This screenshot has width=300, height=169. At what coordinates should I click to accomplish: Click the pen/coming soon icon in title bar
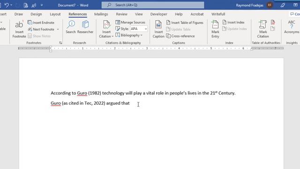click(x=283, y=5)
